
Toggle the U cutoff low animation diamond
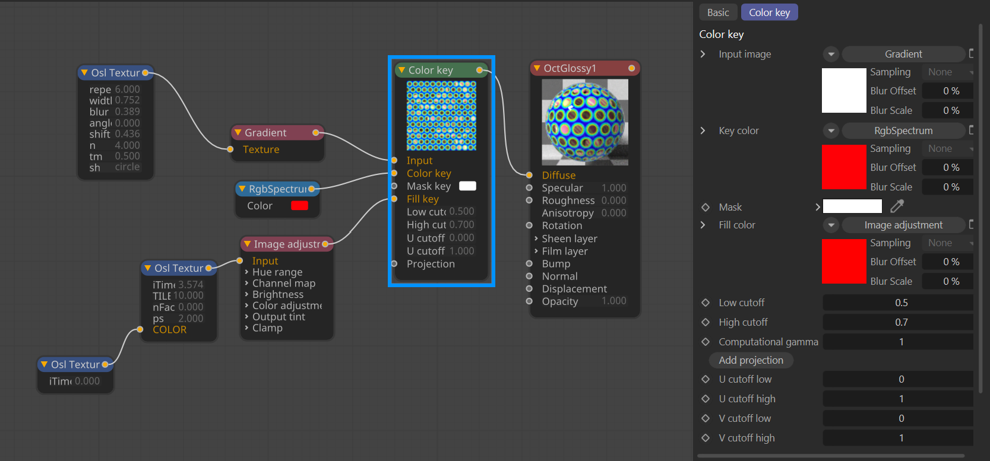click(706, 379)
